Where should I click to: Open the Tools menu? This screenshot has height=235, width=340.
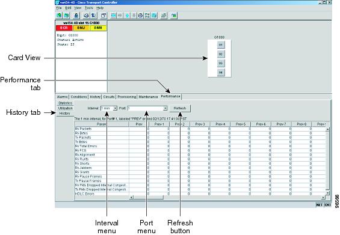tap(89, 8)
